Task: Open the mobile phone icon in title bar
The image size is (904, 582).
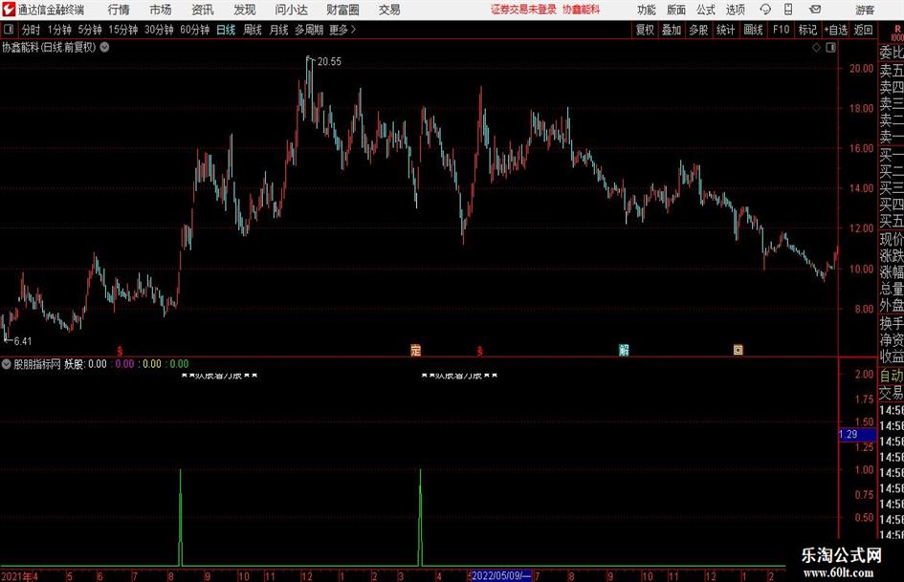Action: tap(788, 10)
